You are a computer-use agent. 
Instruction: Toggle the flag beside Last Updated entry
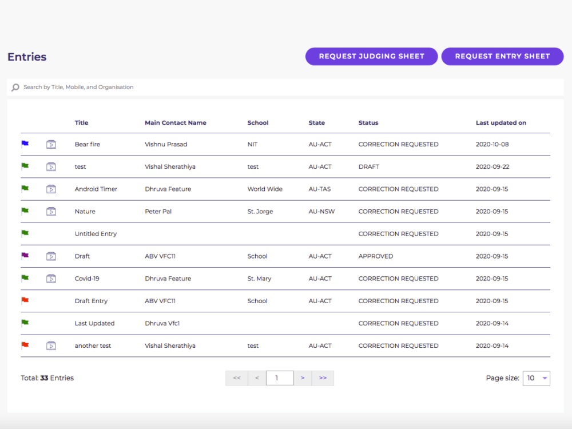(x=25, y=323)
